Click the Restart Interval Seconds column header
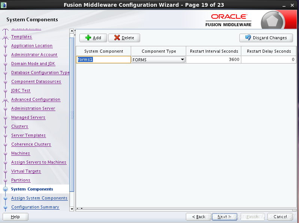 [214, 51]
